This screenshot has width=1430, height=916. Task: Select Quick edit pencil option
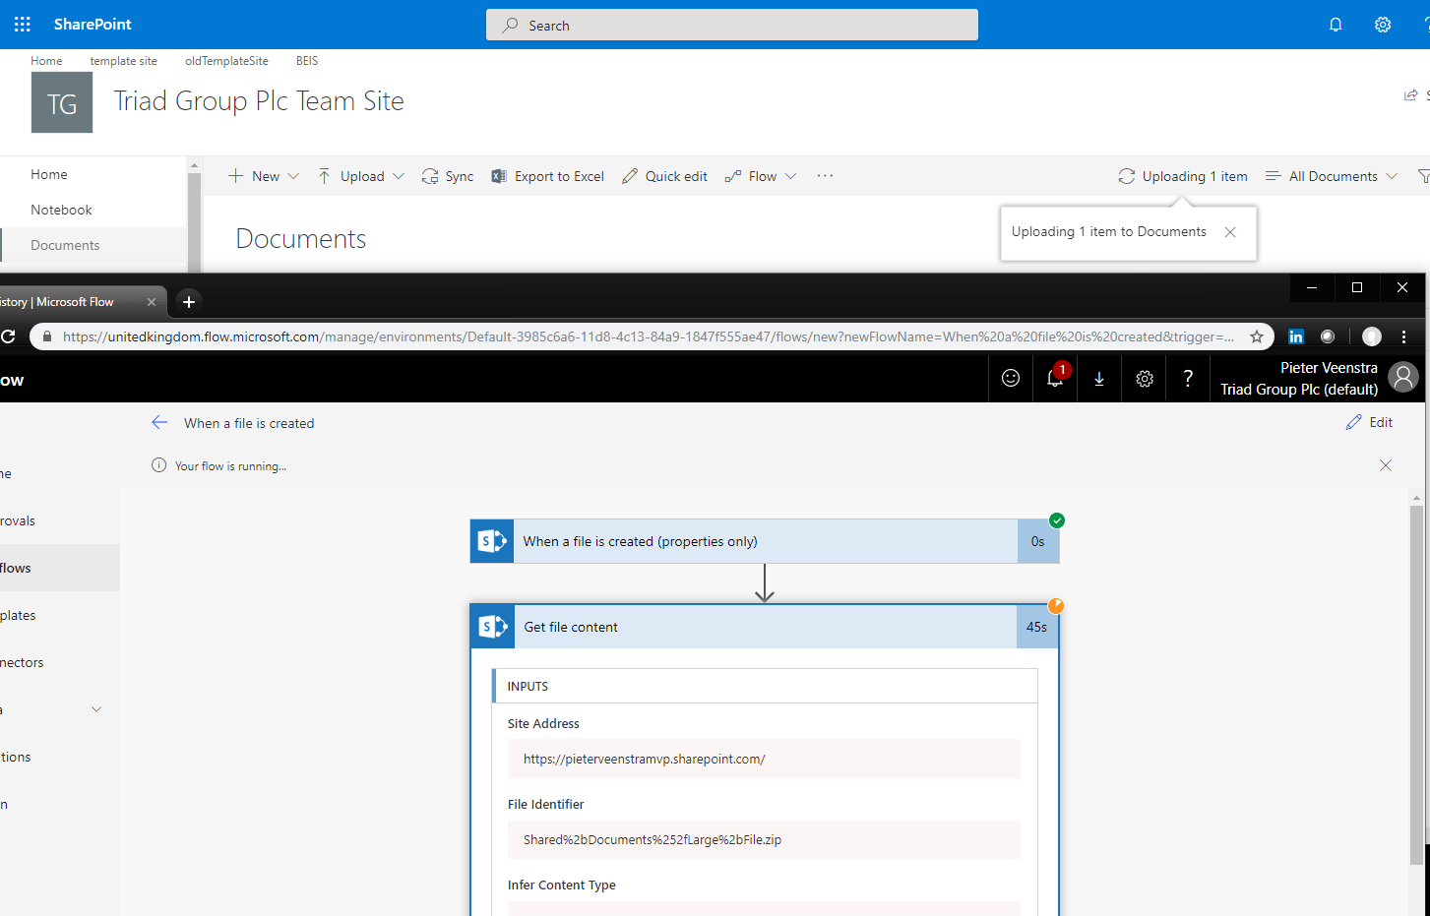pyautogui.click(x=665, y=176)
